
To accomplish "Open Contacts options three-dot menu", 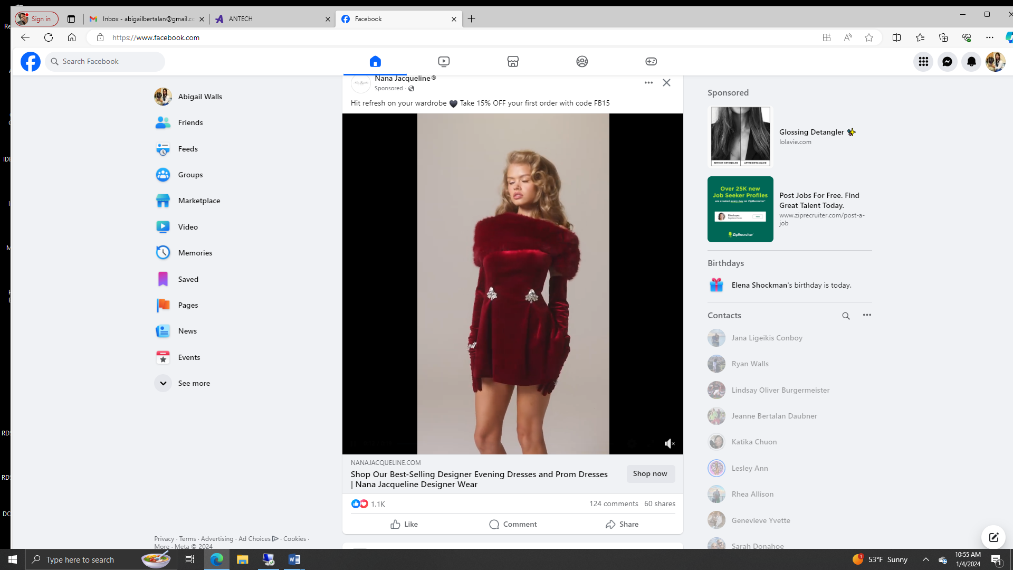I will tap(867, 315).
